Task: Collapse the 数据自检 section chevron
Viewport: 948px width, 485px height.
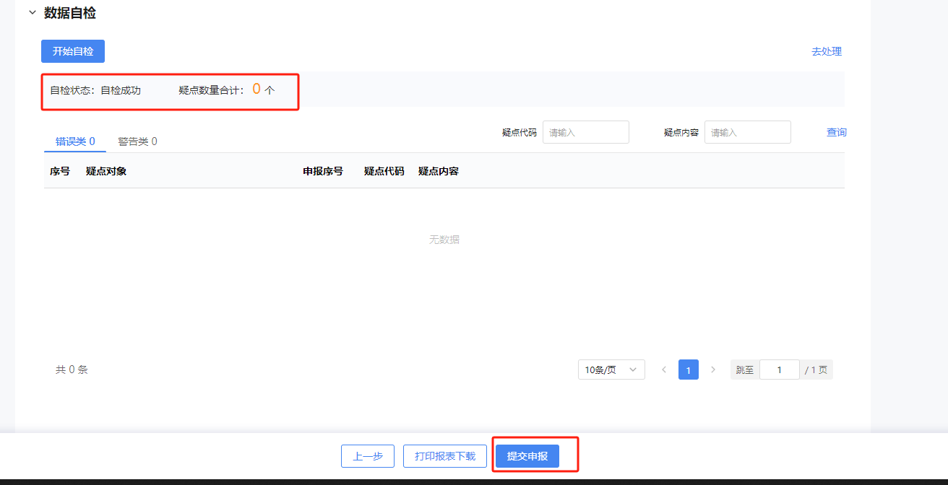Action: click(x=32, y=13)
